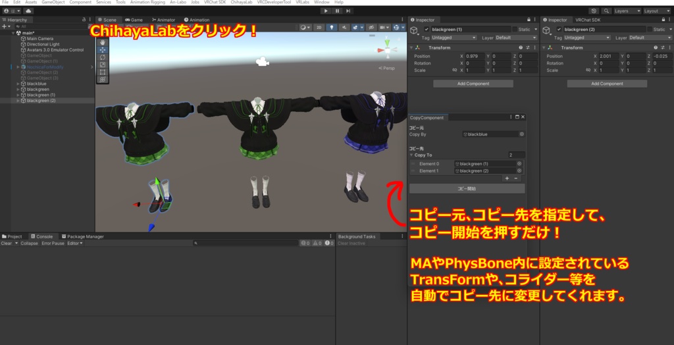Switch to the Project tab
674x345 pixels.
(12, 236)
